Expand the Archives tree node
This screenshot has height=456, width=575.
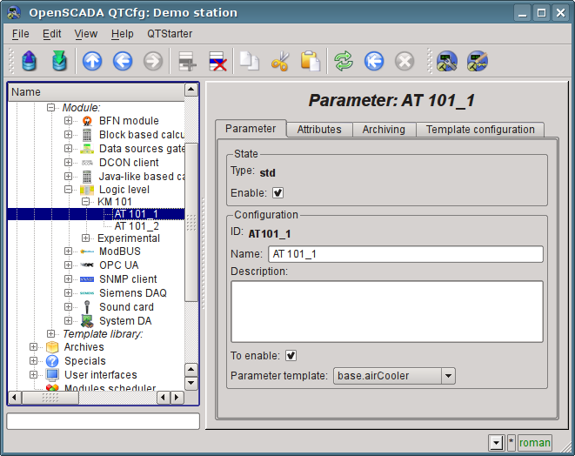click(x=34, y=347)
